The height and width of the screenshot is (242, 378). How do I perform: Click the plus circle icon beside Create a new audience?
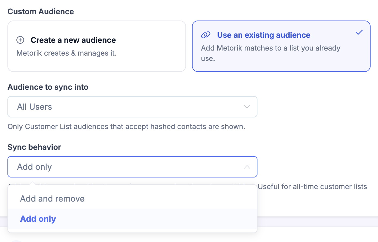tap(20, 40)
